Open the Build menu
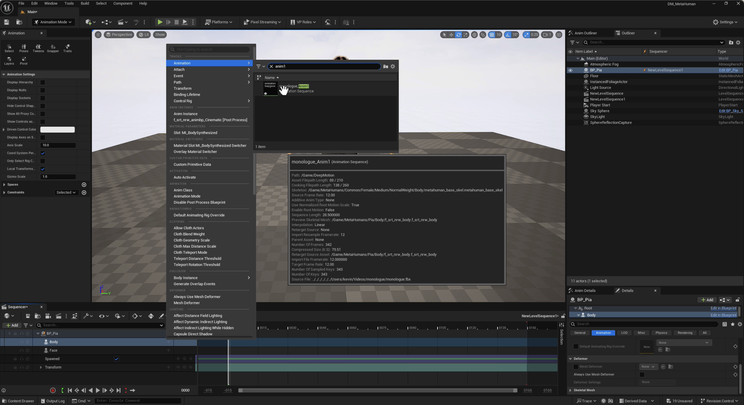This screenshot has width=744, height=405. pos(85,3)
